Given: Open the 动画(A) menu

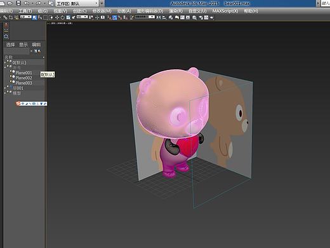Looking at the screenshot, I should [x=124, y=11].
